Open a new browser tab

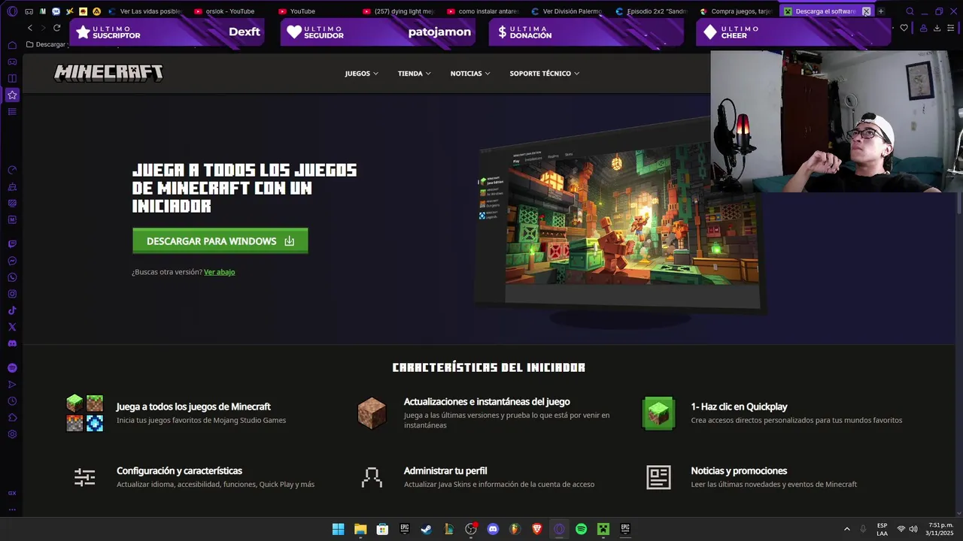(x=881, y=11)
